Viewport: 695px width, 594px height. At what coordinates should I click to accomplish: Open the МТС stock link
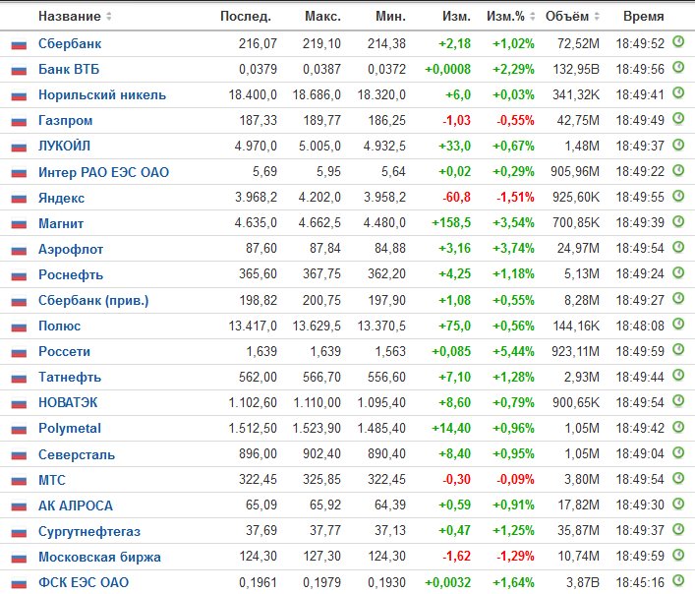coord(52,480)
